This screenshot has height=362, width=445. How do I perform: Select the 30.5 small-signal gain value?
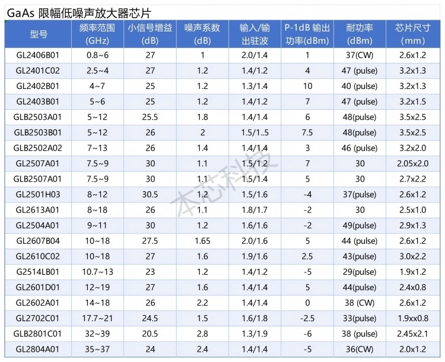coord(150,194)
